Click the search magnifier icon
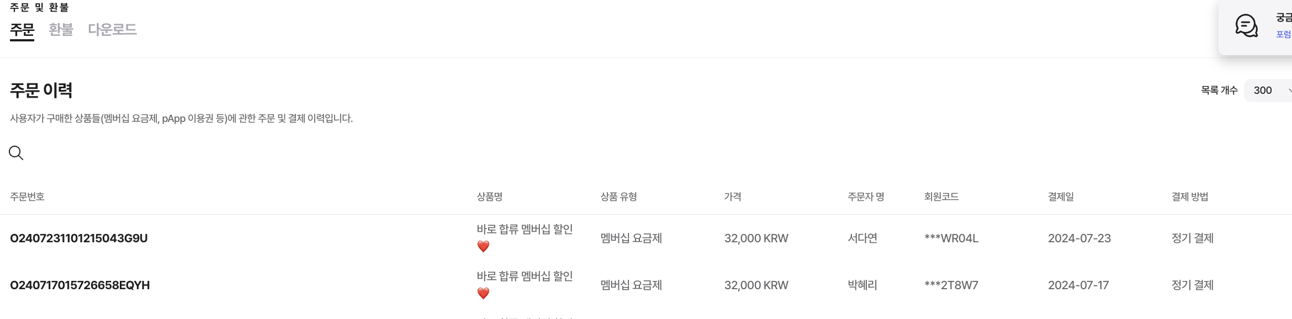This screenshot has width=1292, height=319. point(16,153)
